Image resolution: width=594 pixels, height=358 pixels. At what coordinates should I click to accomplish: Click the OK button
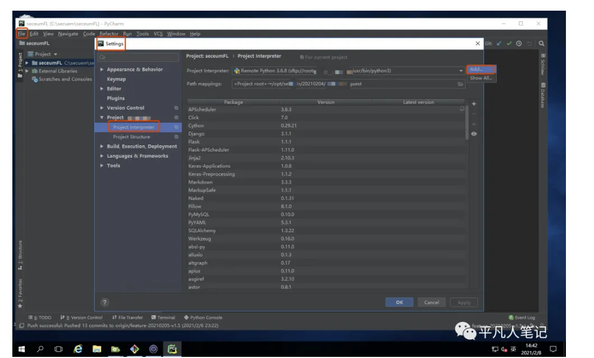[399, 302]
